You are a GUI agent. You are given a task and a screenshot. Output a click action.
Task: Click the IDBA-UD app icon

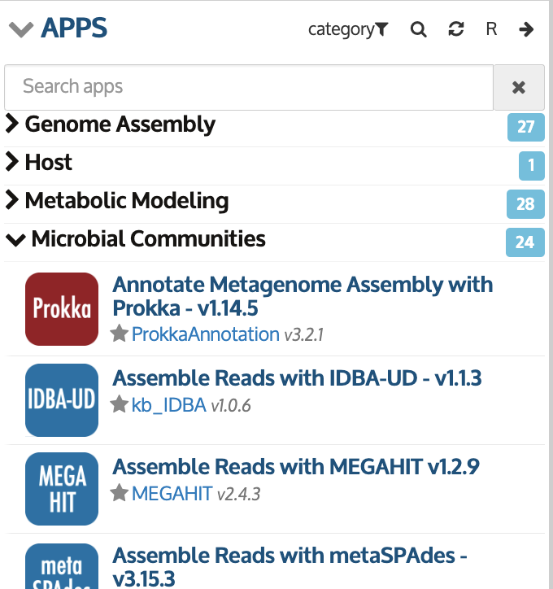[x=62, y=400]
